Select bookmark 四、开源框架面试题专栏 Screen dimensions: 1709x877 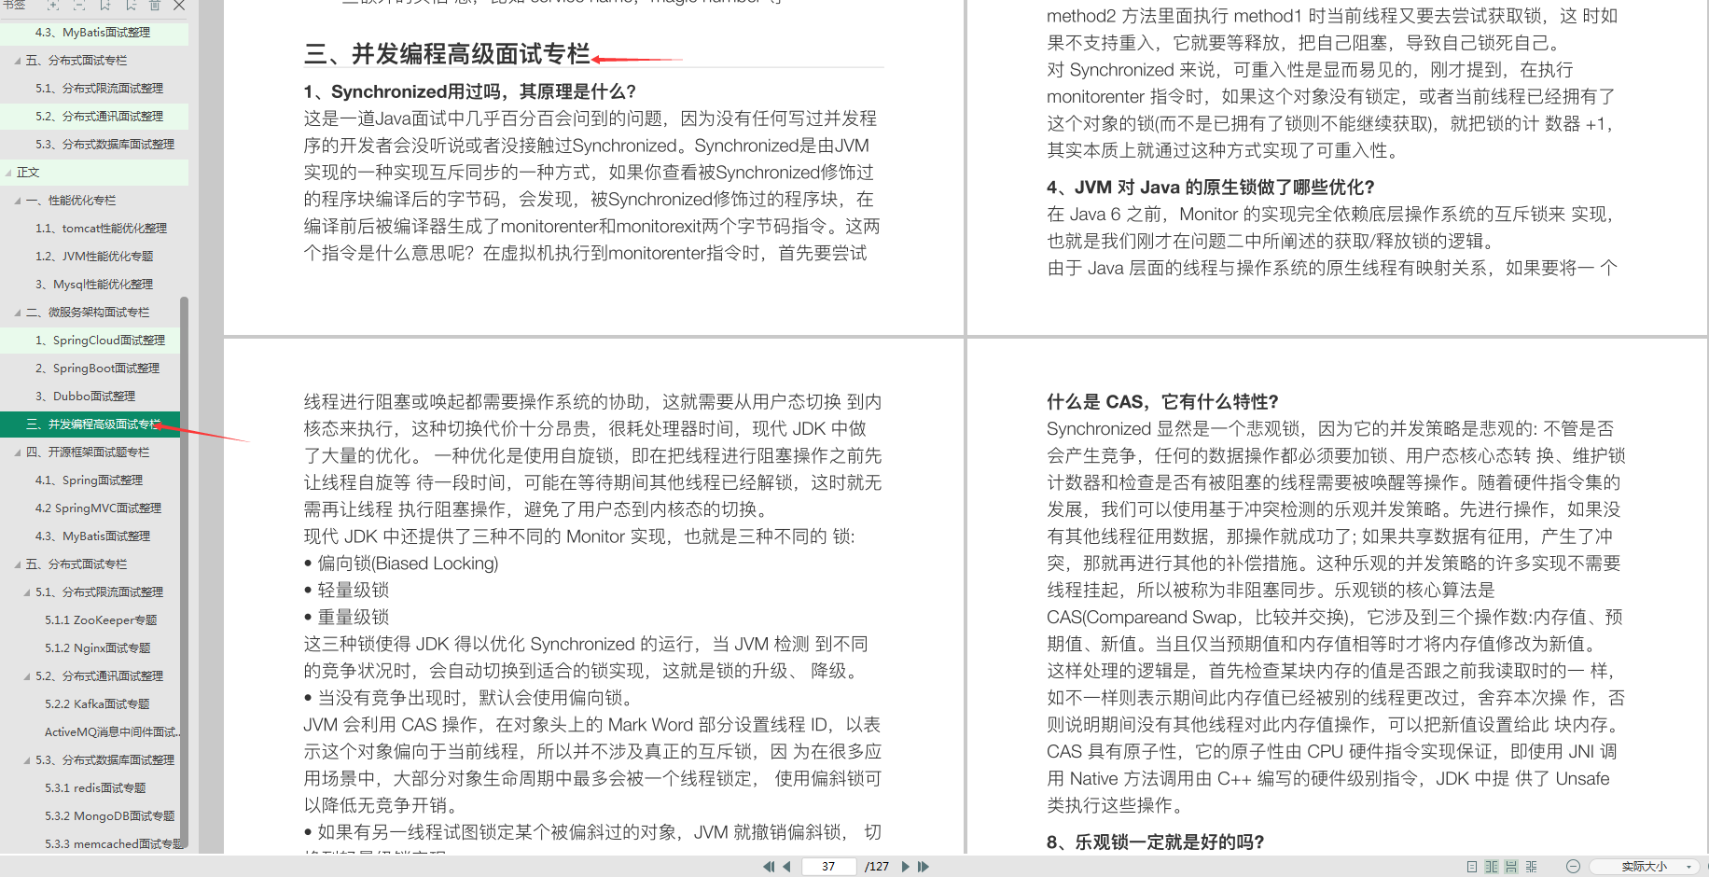click(x=88, y=452)
